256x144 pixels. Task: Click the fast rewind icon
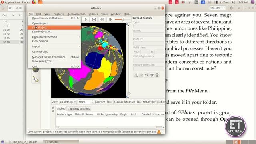[x=102, y=20]
